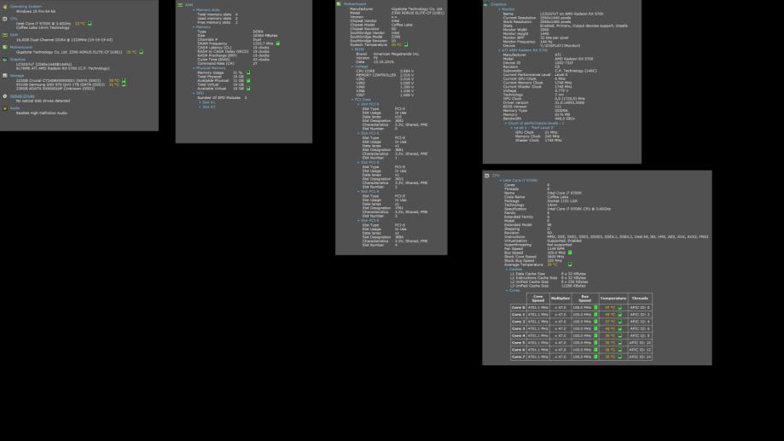Screen dimensions: 784x441
Task: Click Core 7 bus speed green indicator
Action: pyautogui.click(x=595, y=357)
